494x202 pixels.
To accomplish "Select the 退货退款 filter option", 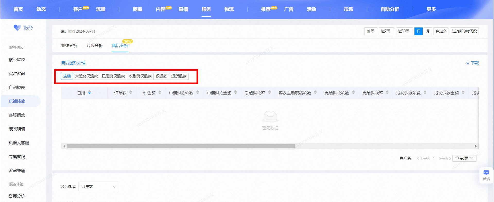I will click(x=179, y=76).
